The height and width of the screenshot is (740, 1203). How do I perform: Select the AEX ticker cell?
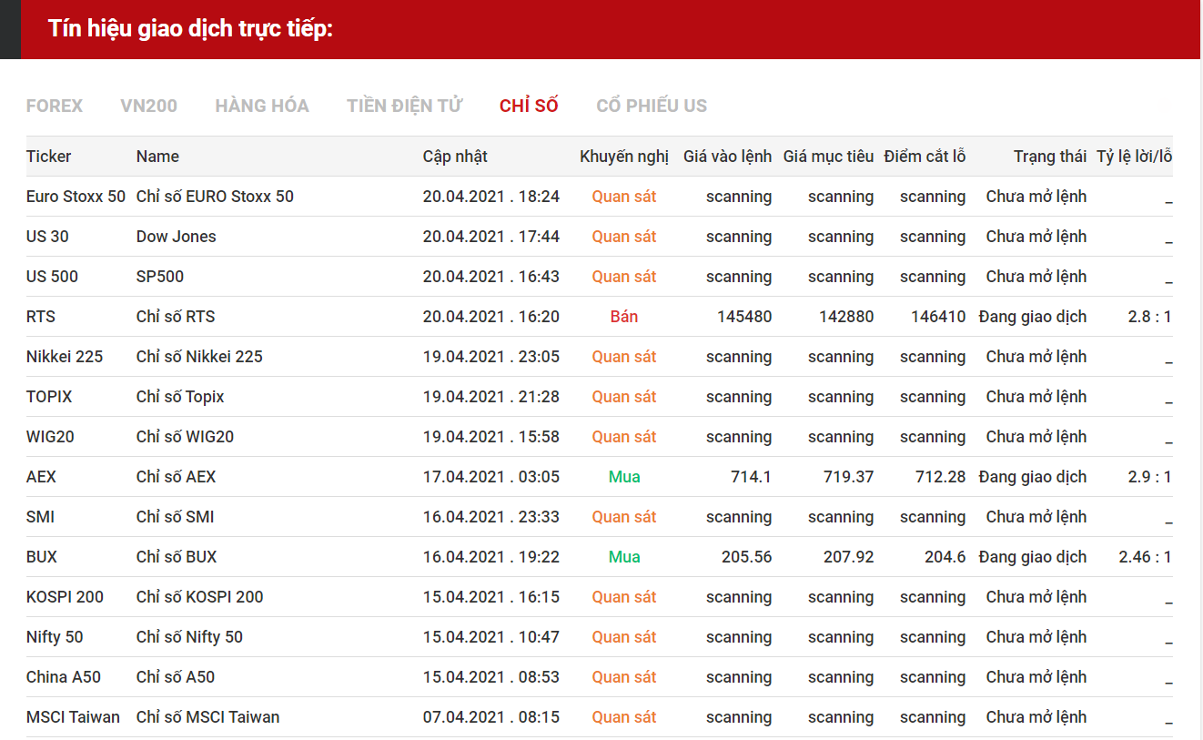41,477
